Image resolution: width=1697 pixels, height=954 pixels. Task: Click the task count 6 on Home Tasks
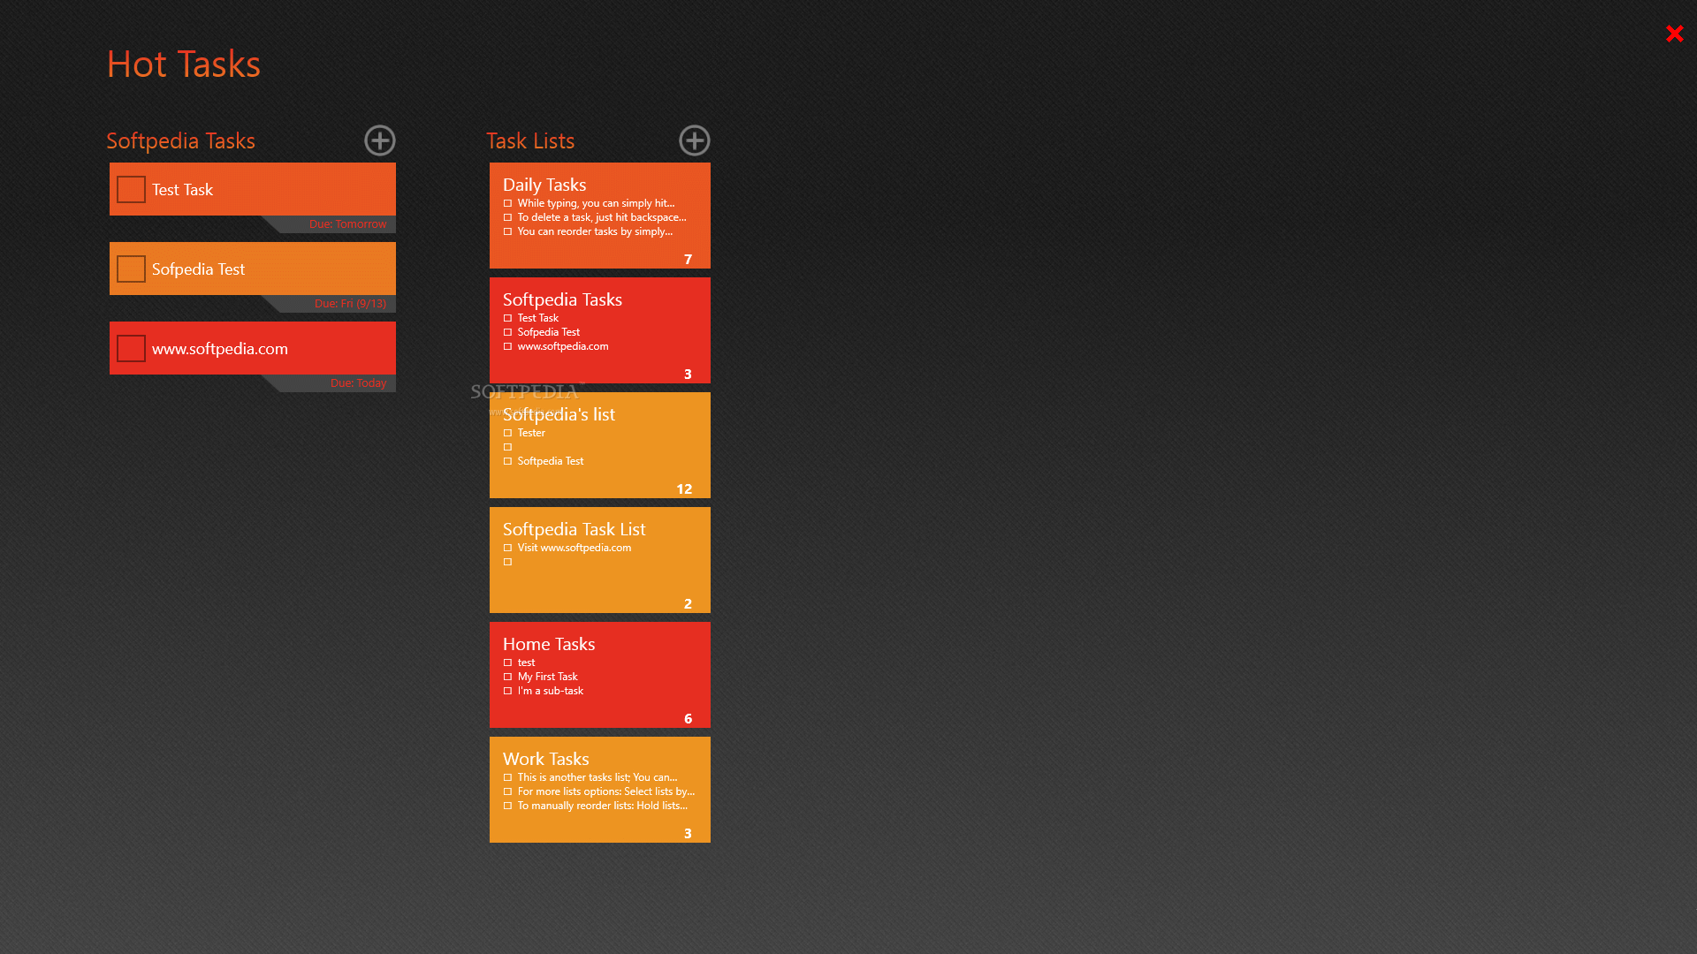coord(688,719)
